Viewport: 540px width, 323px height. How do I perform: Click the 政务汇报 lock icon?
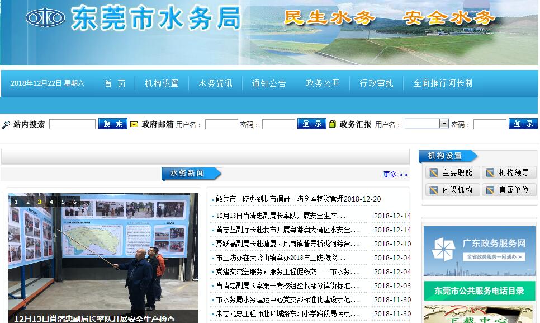333,124
